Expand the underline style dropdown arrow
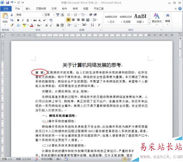Screen dimensions: 183x162 (31, 20)
